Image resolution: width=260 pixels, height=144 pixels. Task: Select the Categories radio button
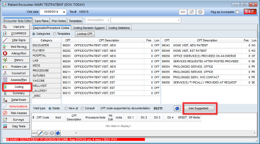coord(34,34)
